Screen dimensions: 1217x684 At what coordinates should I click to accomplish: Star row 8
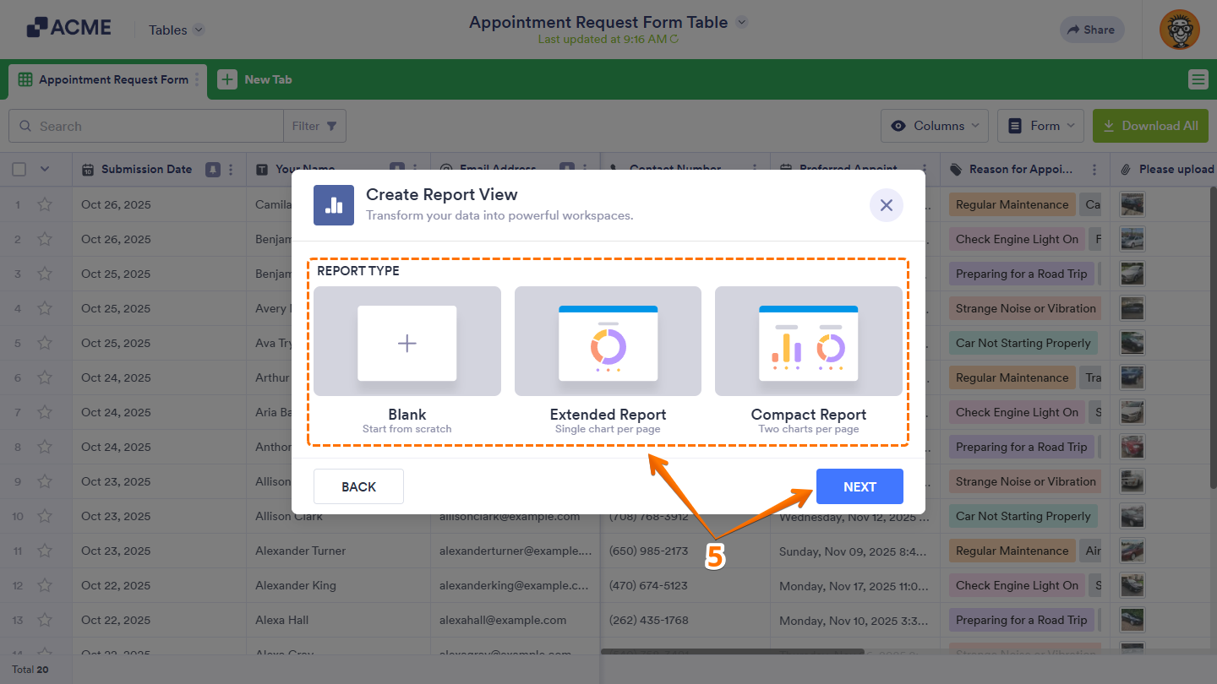(45, 447)
